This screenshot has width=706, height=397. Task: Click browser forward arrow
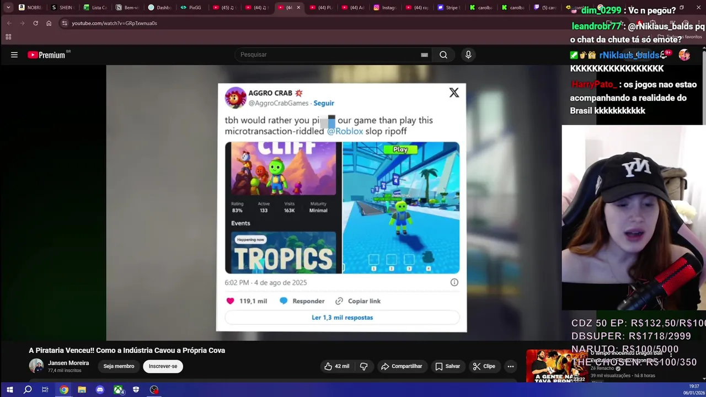pos(22,23)
